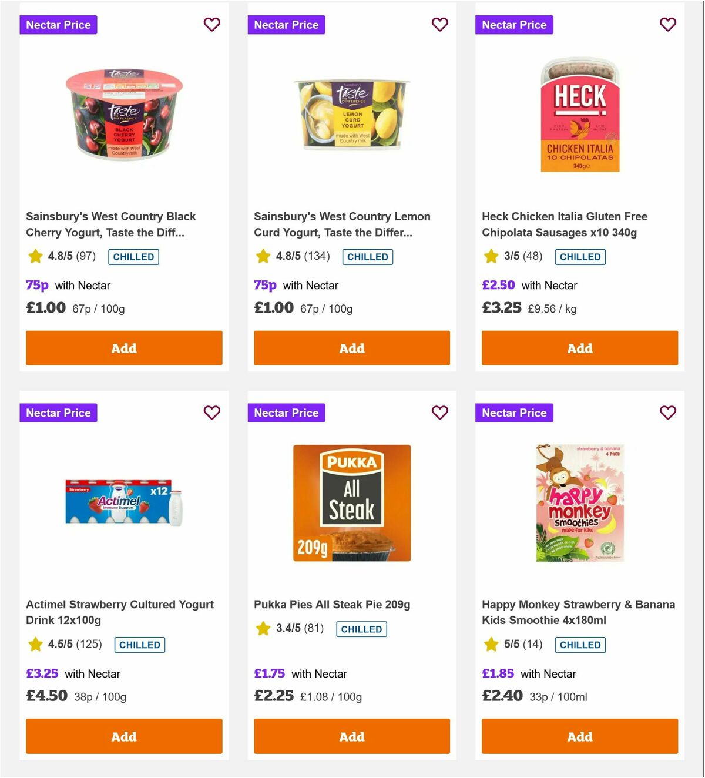The height and width of the screenshot is (778, 705).
Task: Add the Lemon Curd Yogurt to basket
Action: click(x=351, y=348)
